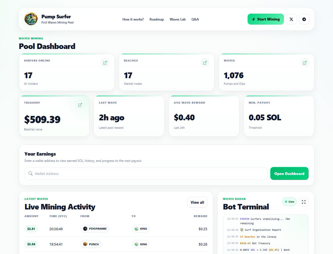Click the Your Earnings heading
Viewport: 333px width, 254px height.
point(40,154)
